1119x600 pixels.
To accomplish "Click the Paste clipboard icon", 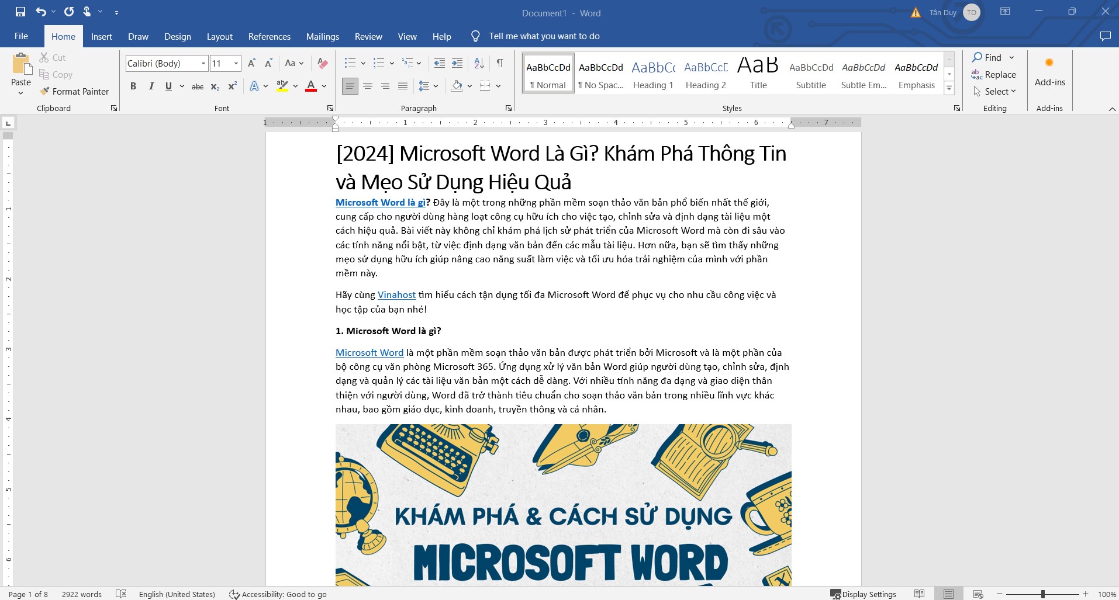I will (x=21, y=64).
